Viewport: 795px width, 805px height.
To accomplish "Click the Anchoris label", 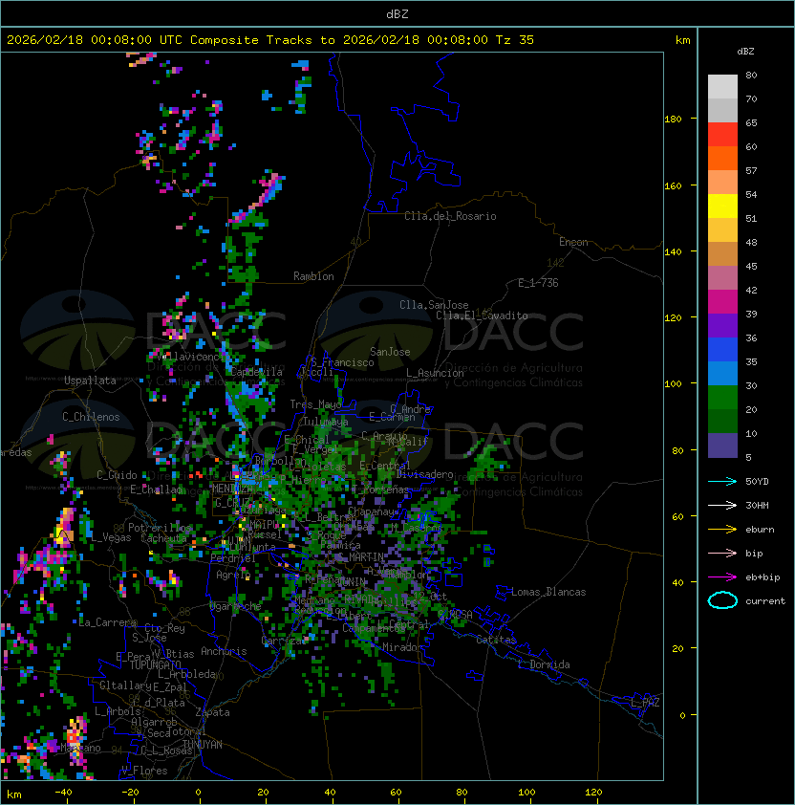I will pyautogui.click(x=224, y=651).
